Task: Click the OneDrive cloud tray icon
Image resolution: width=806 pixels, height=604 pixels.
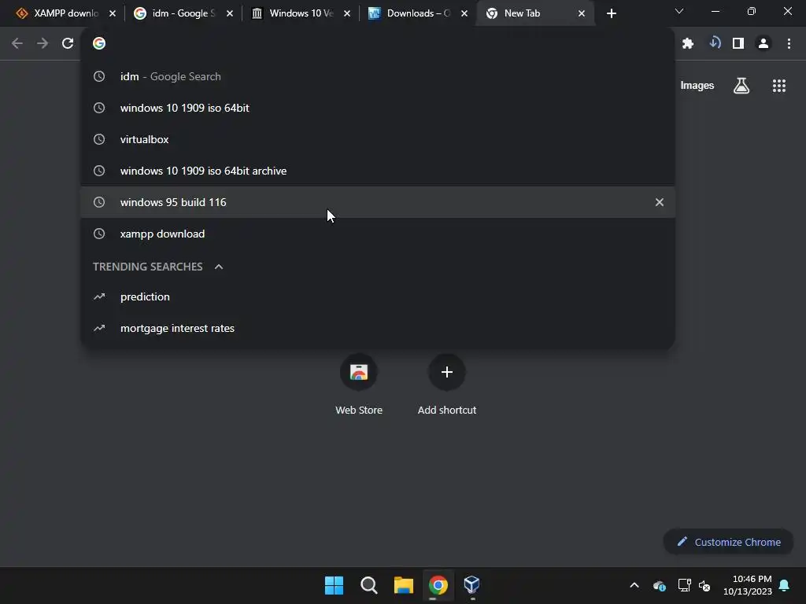Action: (x=660, y=585)
